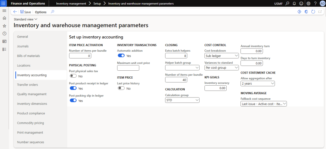The image size is (326, 149).
Task: Enable Last price history toggle
Action: 121,88
